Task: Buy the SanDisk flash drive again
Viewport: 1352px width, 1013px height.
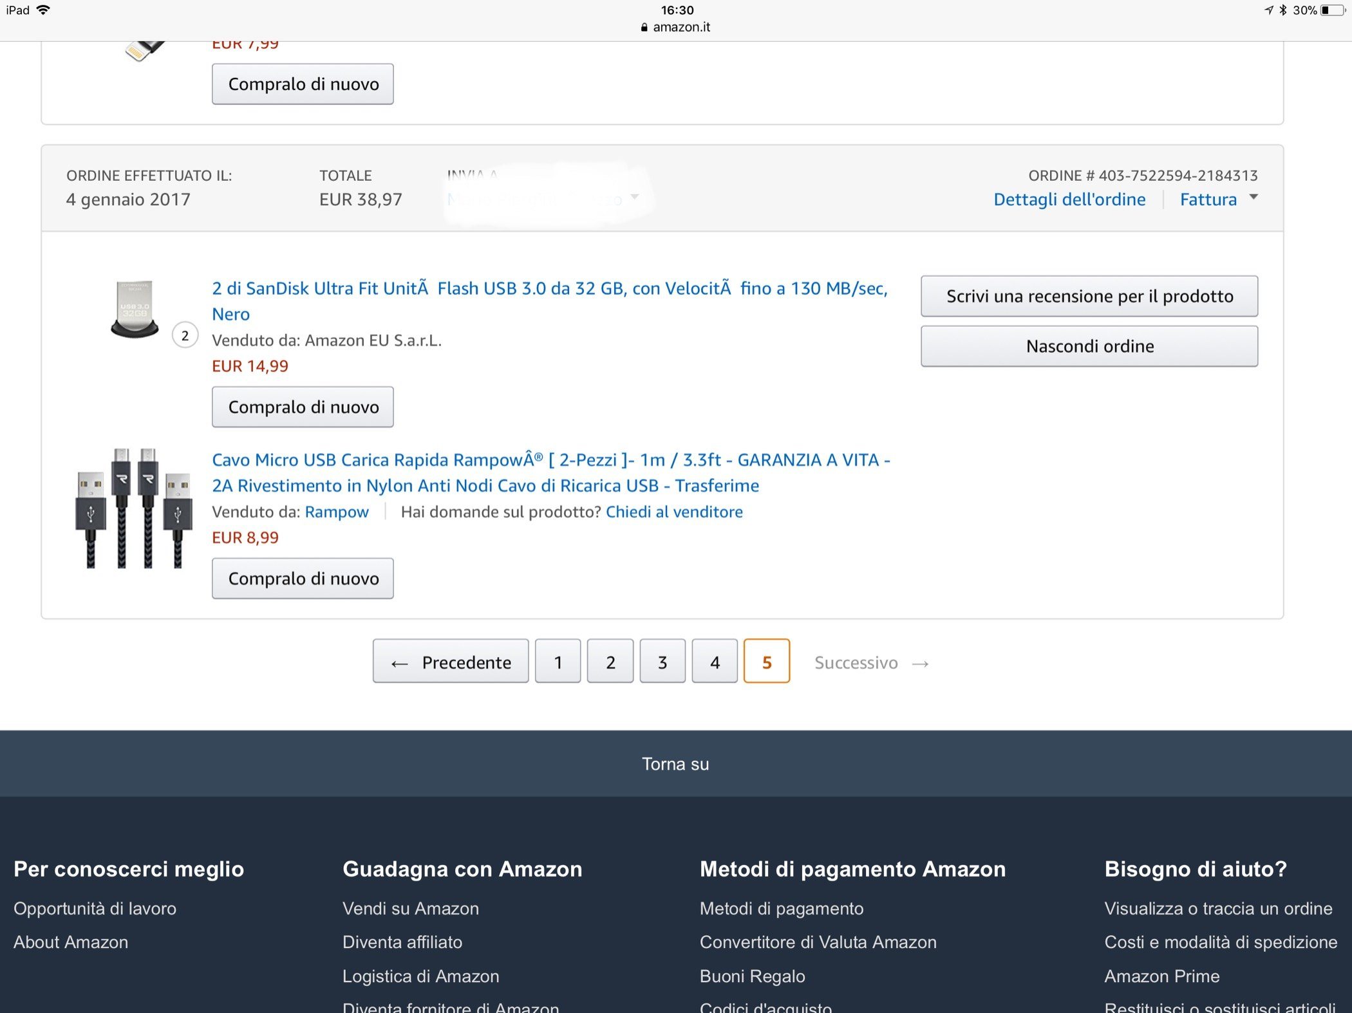Action: point(303,407)
